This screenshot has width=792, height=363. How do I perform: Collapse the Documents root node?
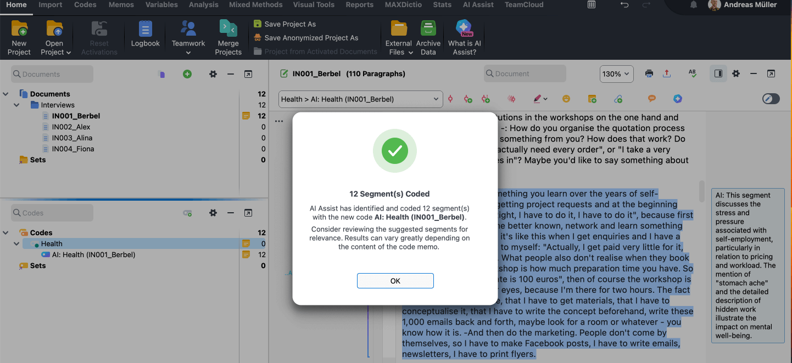pyautogui.click(x=6, y=94)
